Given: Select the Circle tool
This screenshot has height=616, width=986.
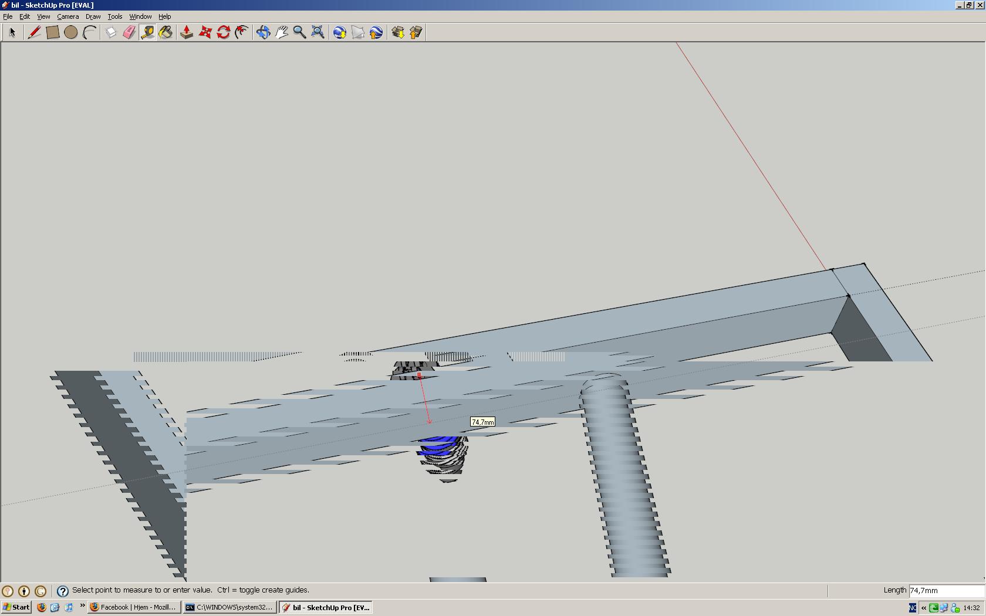Looking at the screenshot, I should pyautogui.click(x=70, y=32).
